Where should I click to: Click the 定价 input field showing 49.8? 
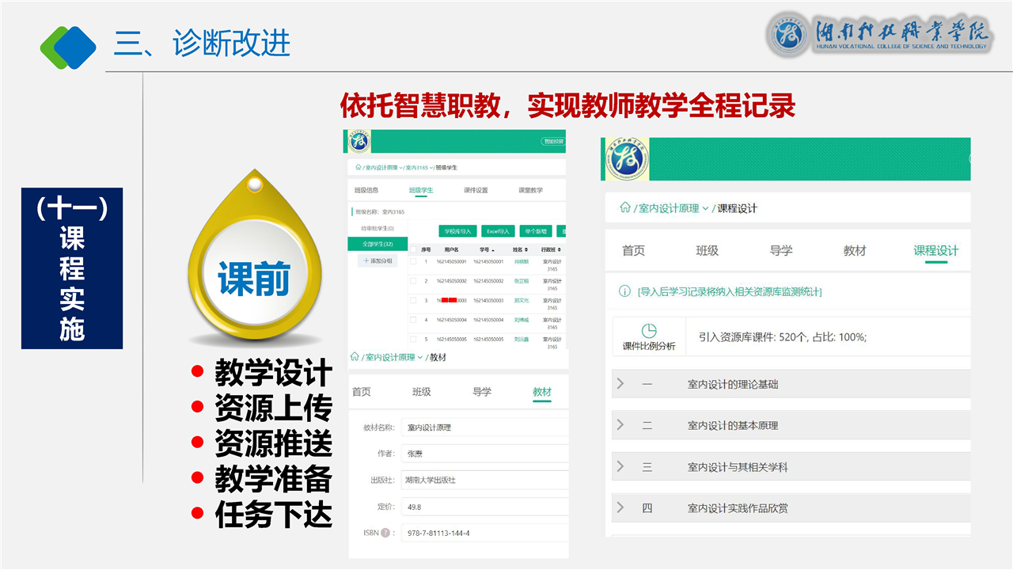[x=483, y=507]
